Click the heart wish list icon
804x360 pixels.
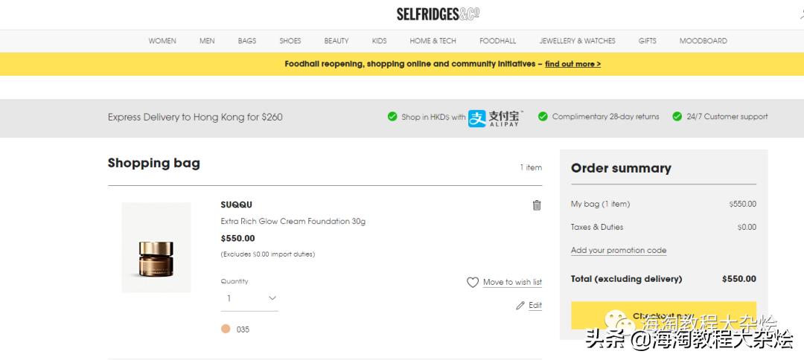(472, 283)
